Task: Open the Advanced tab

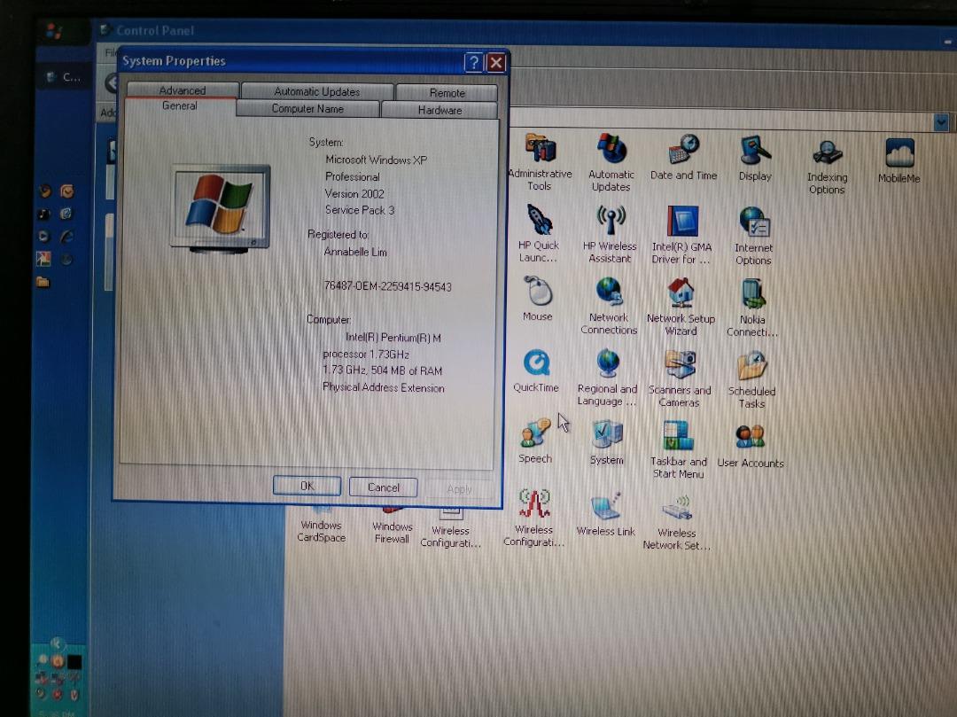Action: (181, 90)
